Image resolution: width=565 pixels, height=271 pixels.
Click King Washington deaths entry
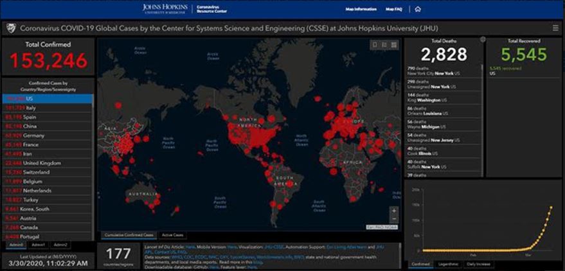[444, 98]
